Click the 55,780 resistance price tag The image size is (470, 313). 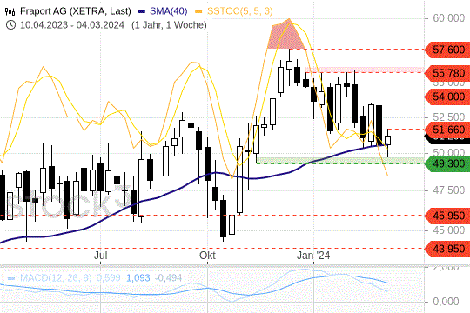pos(447,73)
